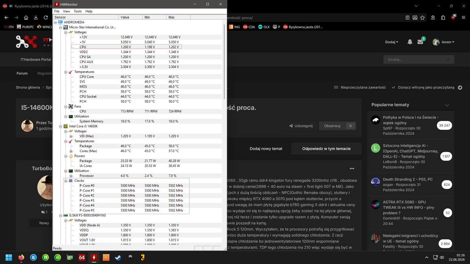Mute the playing tab via speaker icon
Image resolution: width=470 pixels, height=264 pixels.
click(x=10, y=6)
